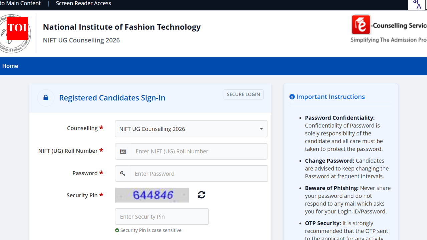
Task: Click Skip to Main Content link
Action: tap(20, 3)
